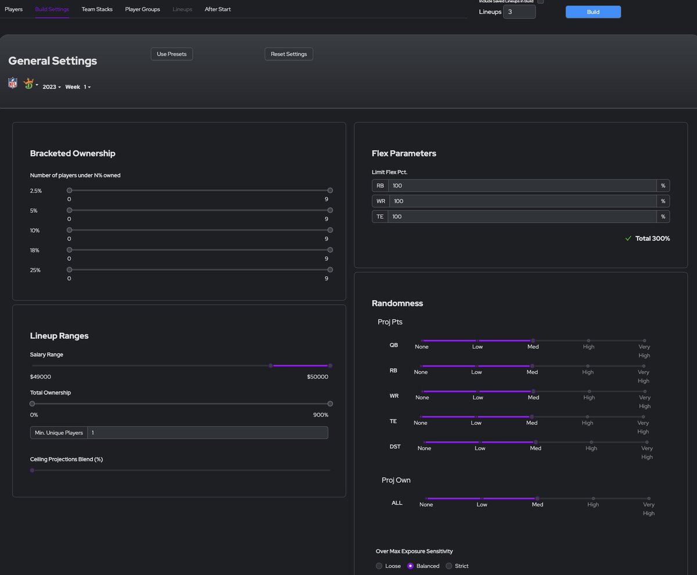Click the Use Presets button
Screen dimensions: 697x575
(x=171, y=53)
